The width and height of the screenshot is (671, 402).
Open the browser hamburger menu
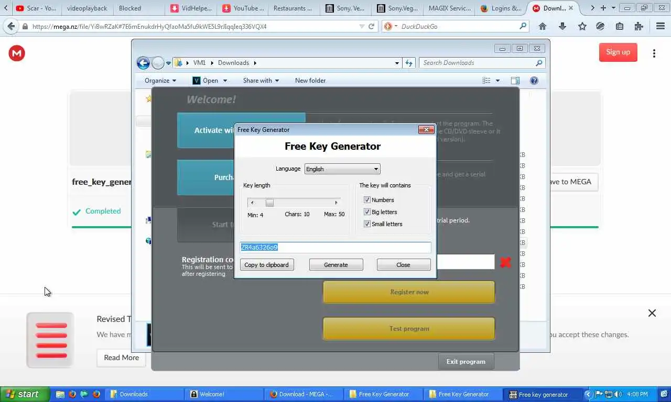[x=661, y=26]
